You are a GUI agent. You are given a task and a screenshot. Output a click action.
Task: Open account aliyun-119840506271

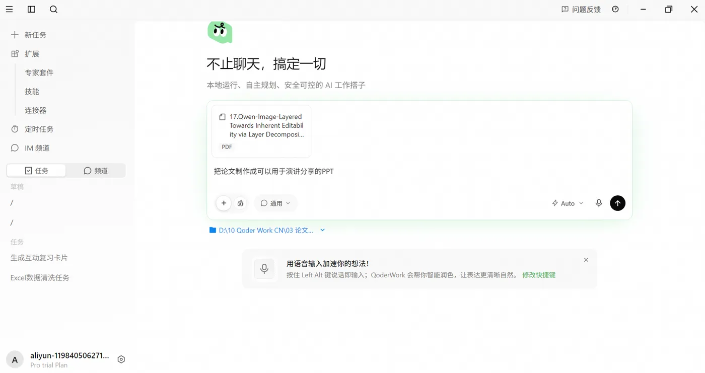point(69,355)
